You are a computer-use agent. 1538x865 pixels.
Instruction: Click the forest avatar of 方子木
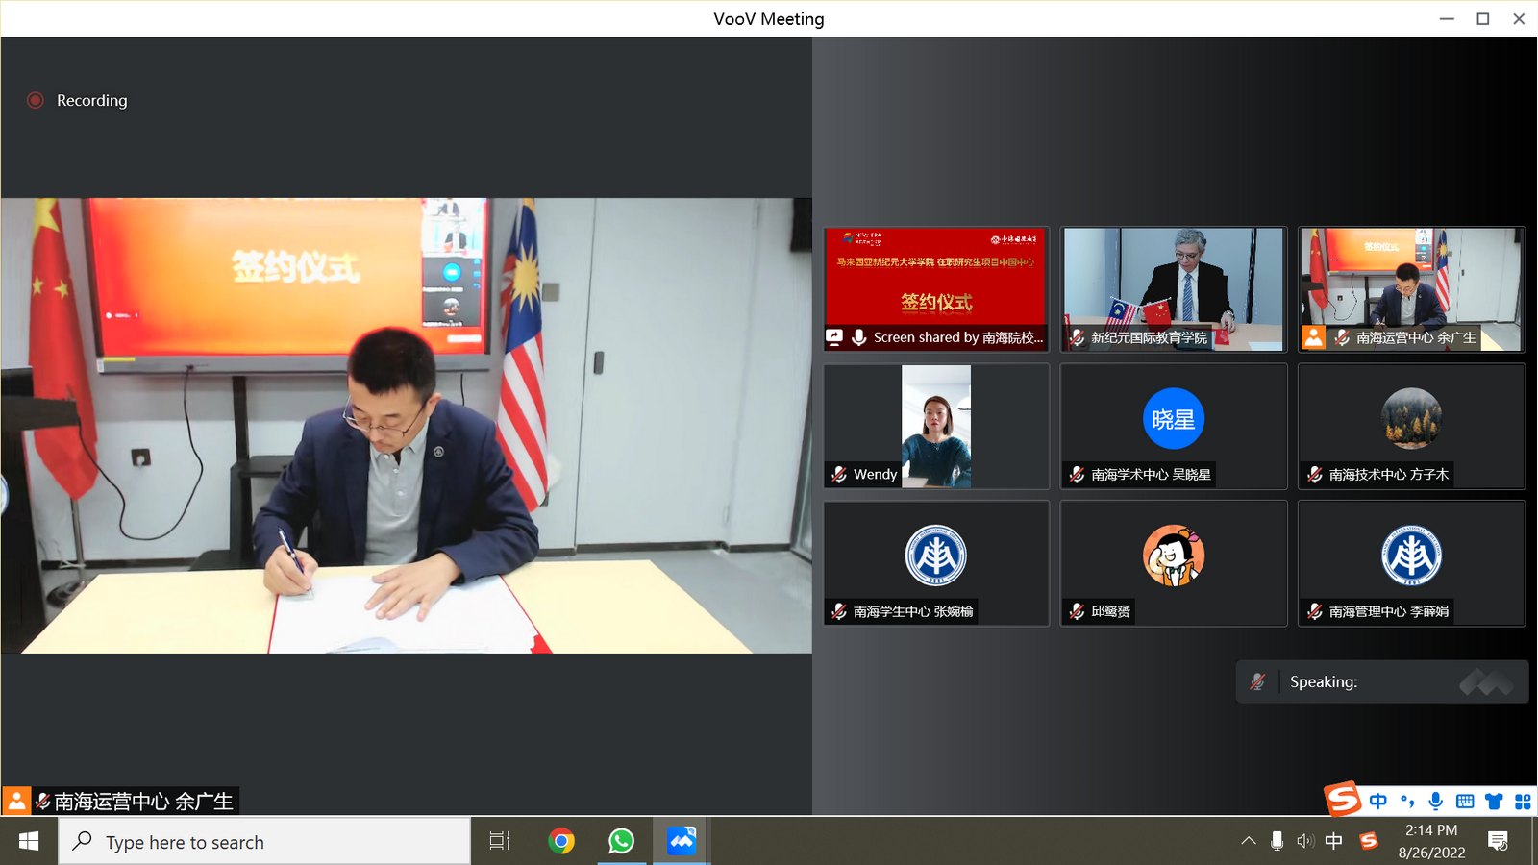click(x=1411, y=419)
